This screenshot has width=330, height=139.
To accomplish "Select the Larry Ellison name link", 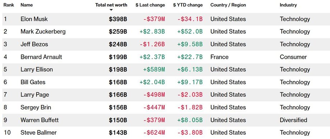I will coord(37,69).
